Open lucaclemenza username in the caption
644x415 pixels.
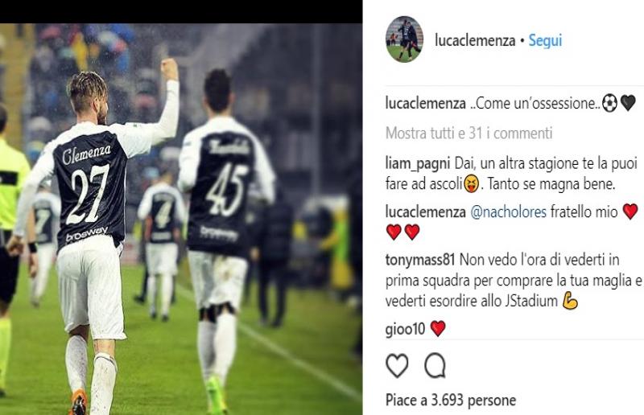click(425, 103)
